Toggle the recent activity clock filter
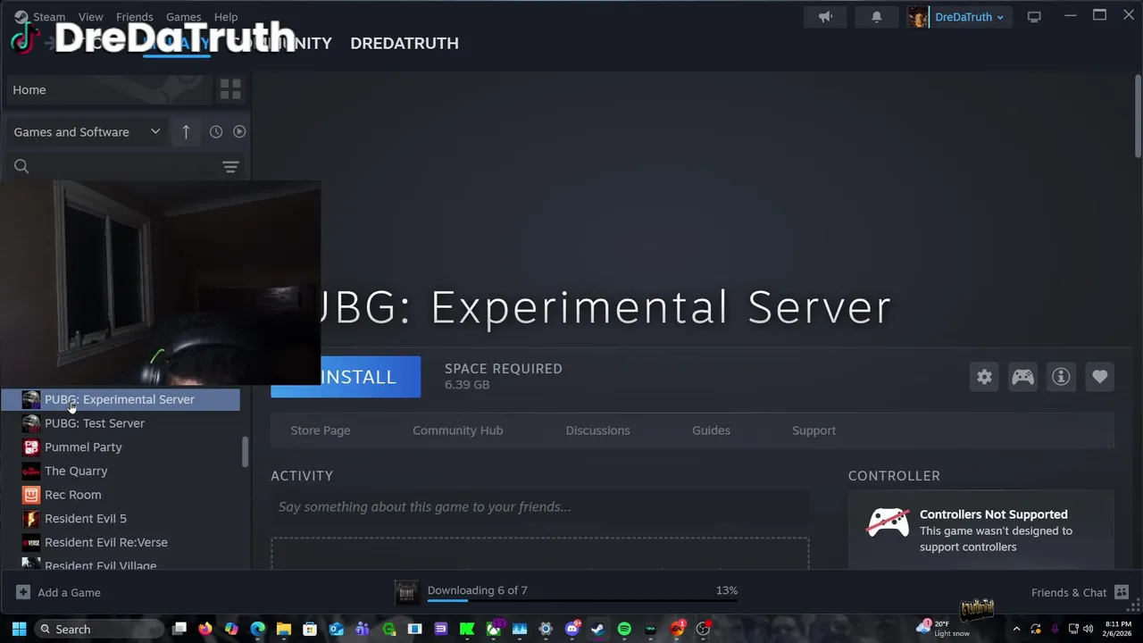The image size is (1143, 643). click(x=216, y=131)
